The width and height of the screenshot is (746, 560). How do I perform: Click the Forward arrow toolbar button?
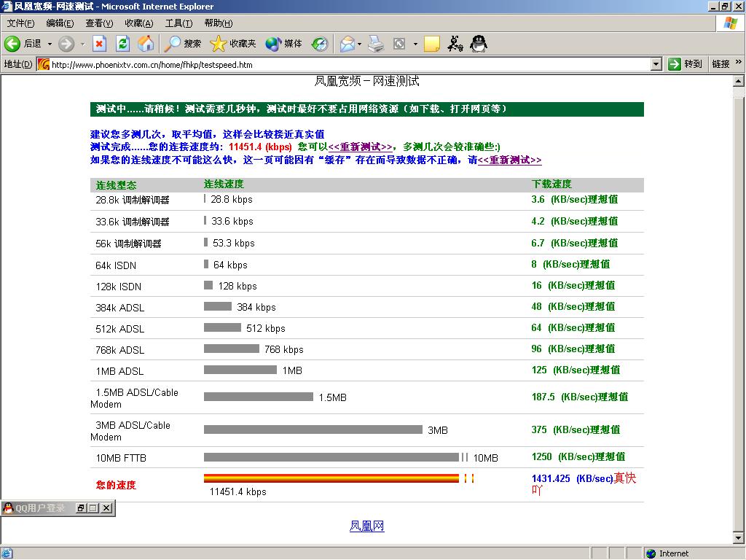click(66, 44)
